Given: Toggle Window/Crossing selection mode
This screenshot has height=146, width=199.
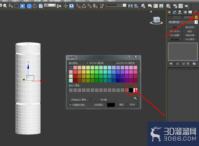Looking at the screenshot, I should click(x=22, y=6).
